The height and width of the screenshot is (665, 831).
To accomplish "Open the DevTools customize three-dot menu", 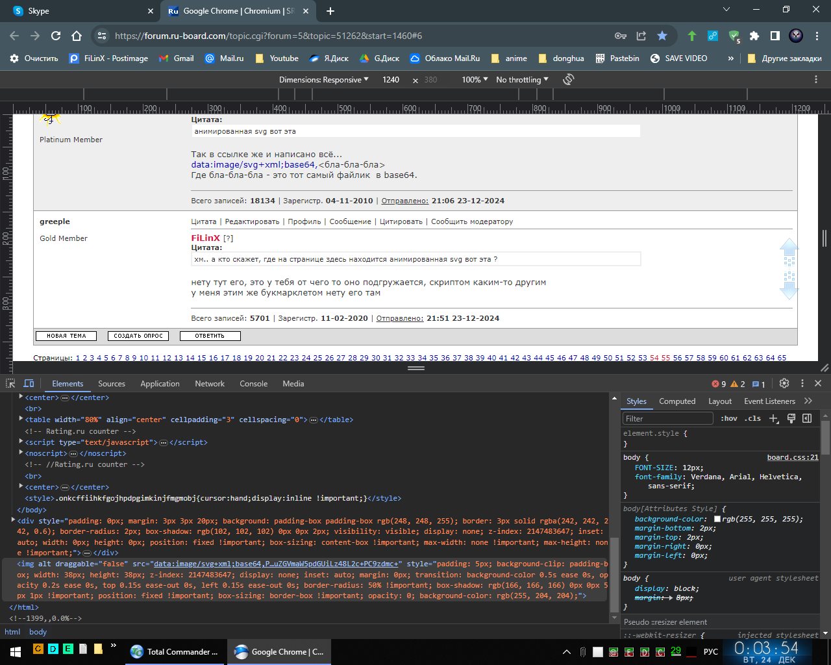I will pyautogui.click(x=802, y=384).
